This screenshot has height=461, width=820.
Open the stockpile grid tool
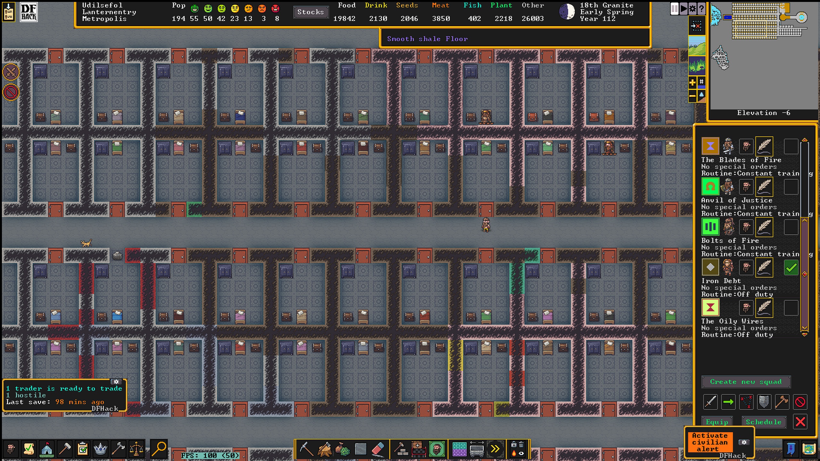459,449
